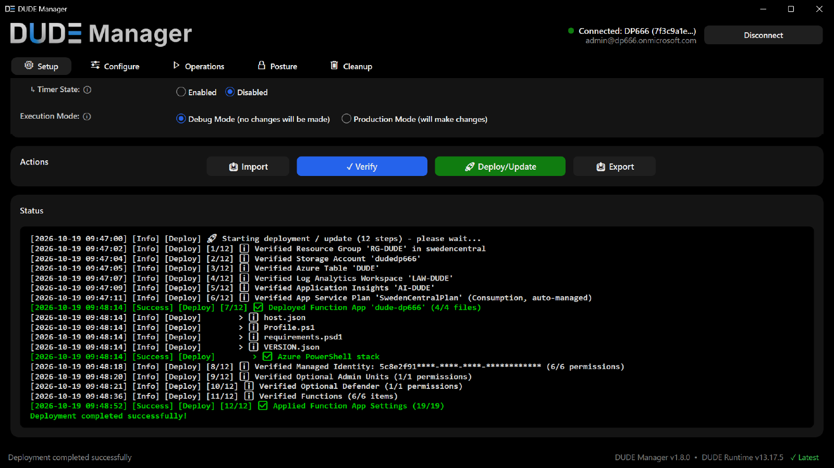Click the blue Verify button

pyautogui.click(x=362, y=167)
